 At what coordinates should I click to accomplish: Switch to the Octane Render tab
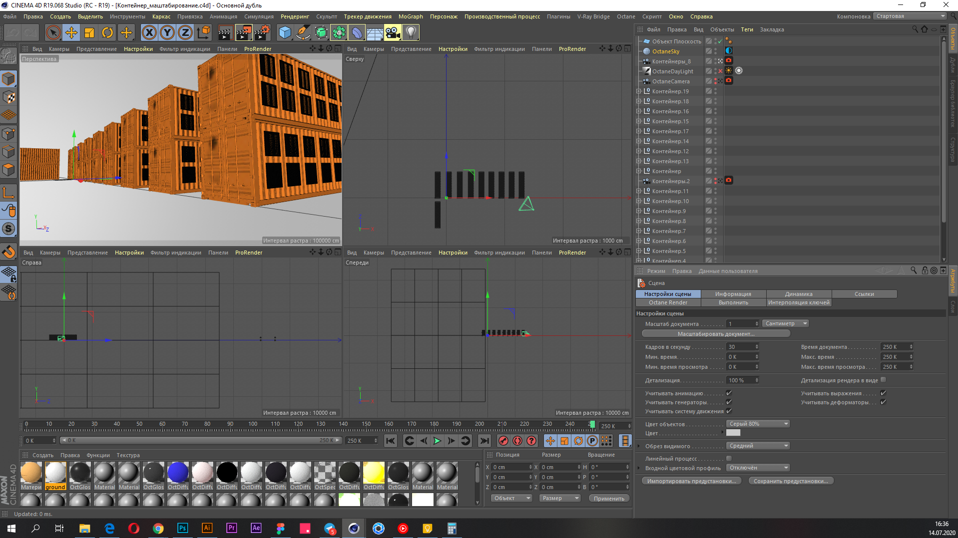pyautogui.click(x=668, y=302)
